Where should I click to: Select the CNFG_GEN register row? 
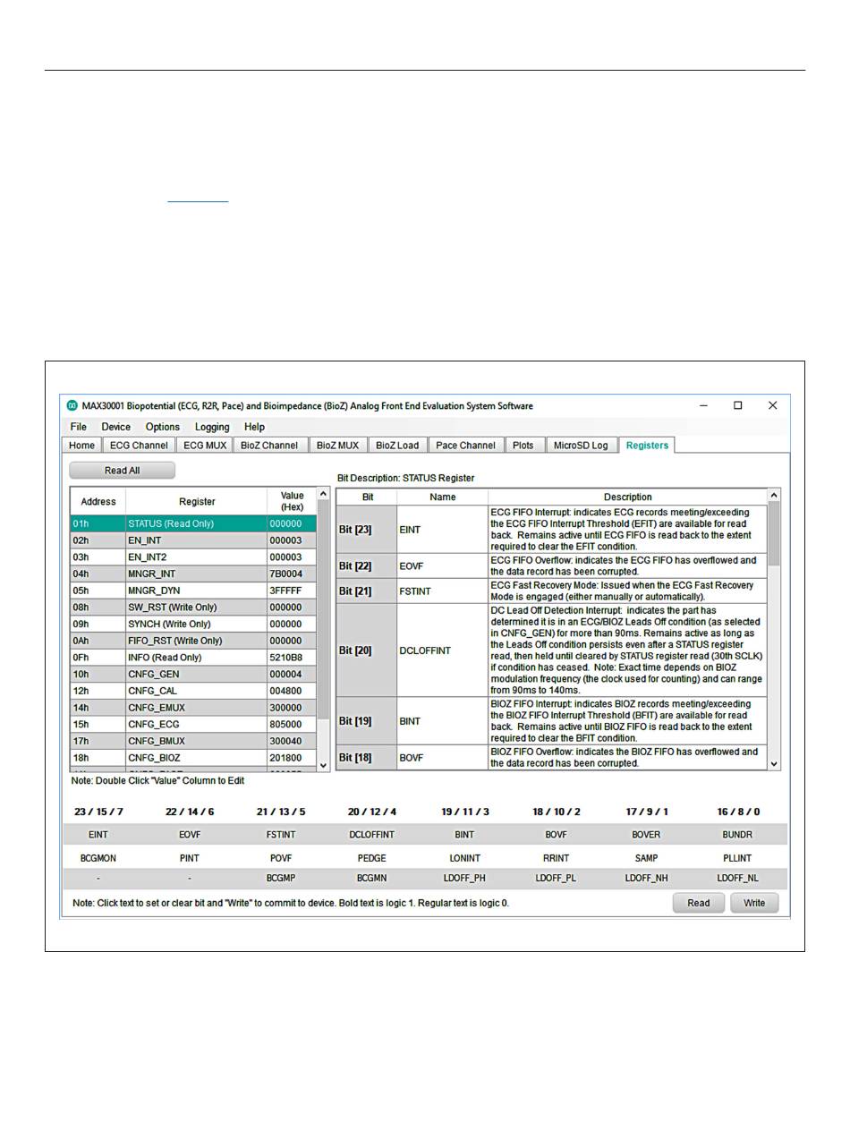[x=193, y=675]
